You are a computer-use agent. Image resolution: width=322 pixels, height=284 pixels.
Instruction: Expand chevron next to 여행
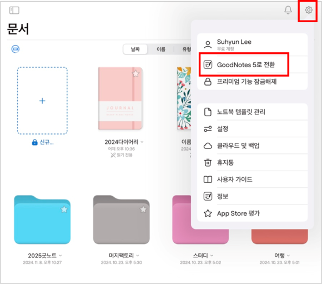point(288,256)
